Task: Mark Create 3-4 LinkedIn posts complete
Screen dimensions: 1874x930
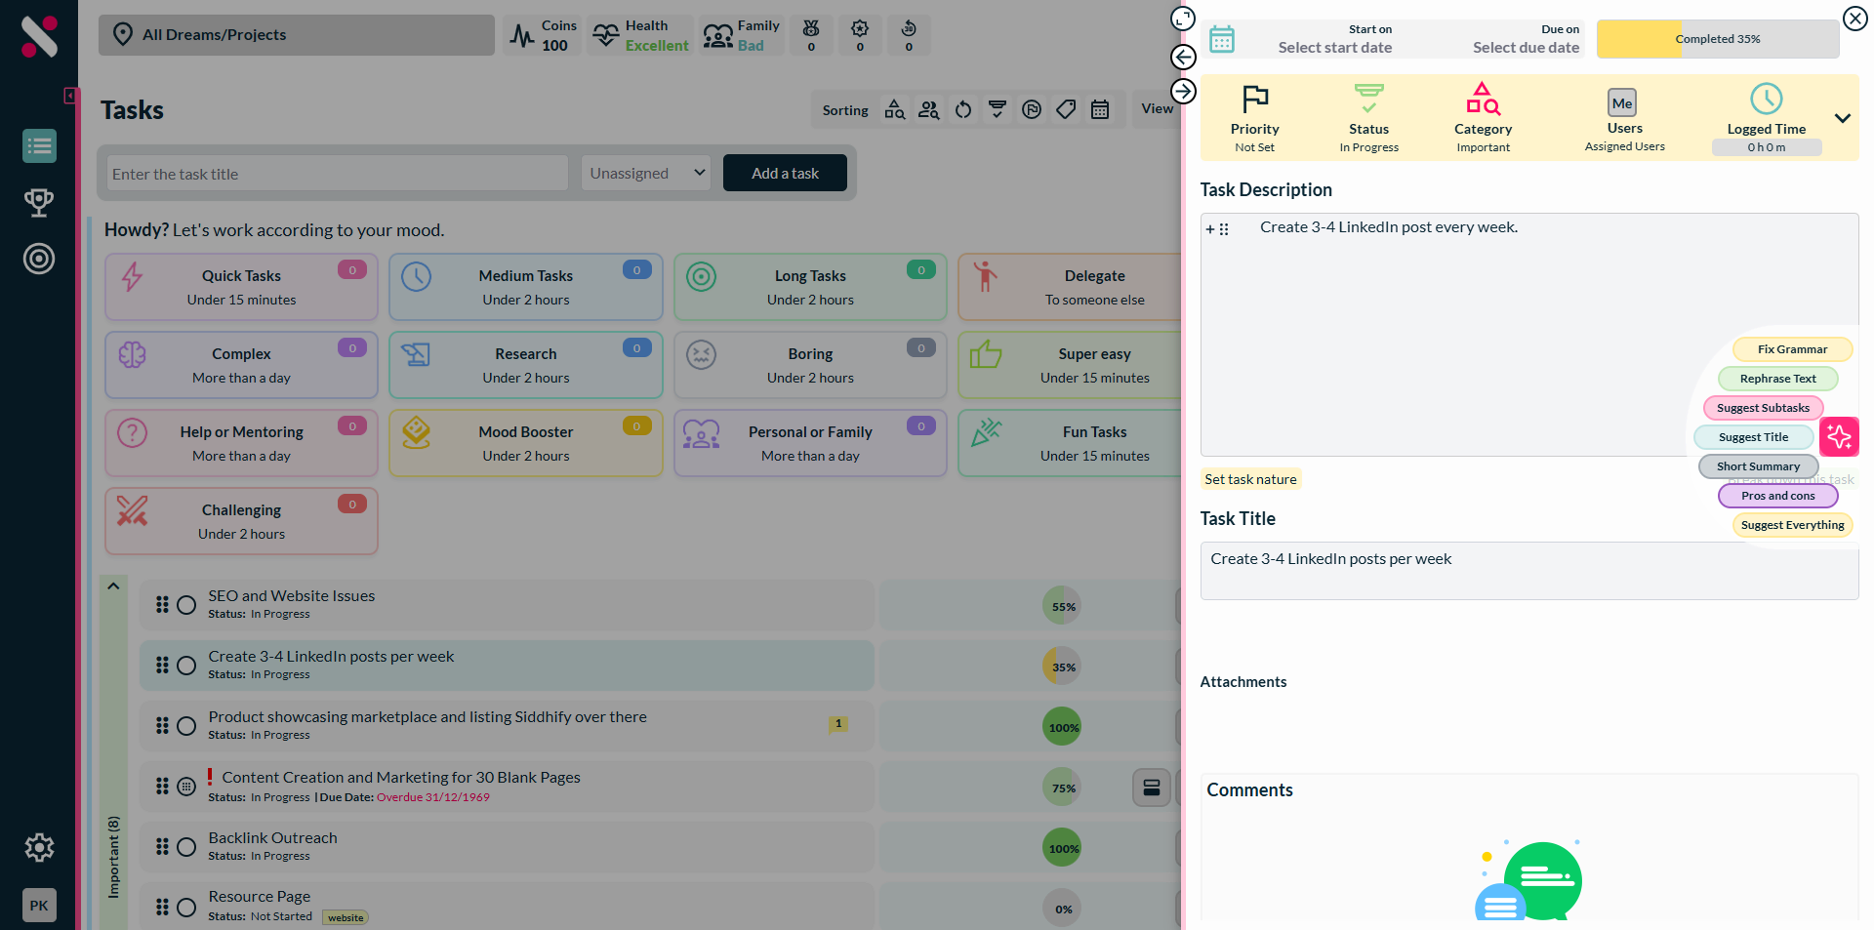Action: (186, 666)
